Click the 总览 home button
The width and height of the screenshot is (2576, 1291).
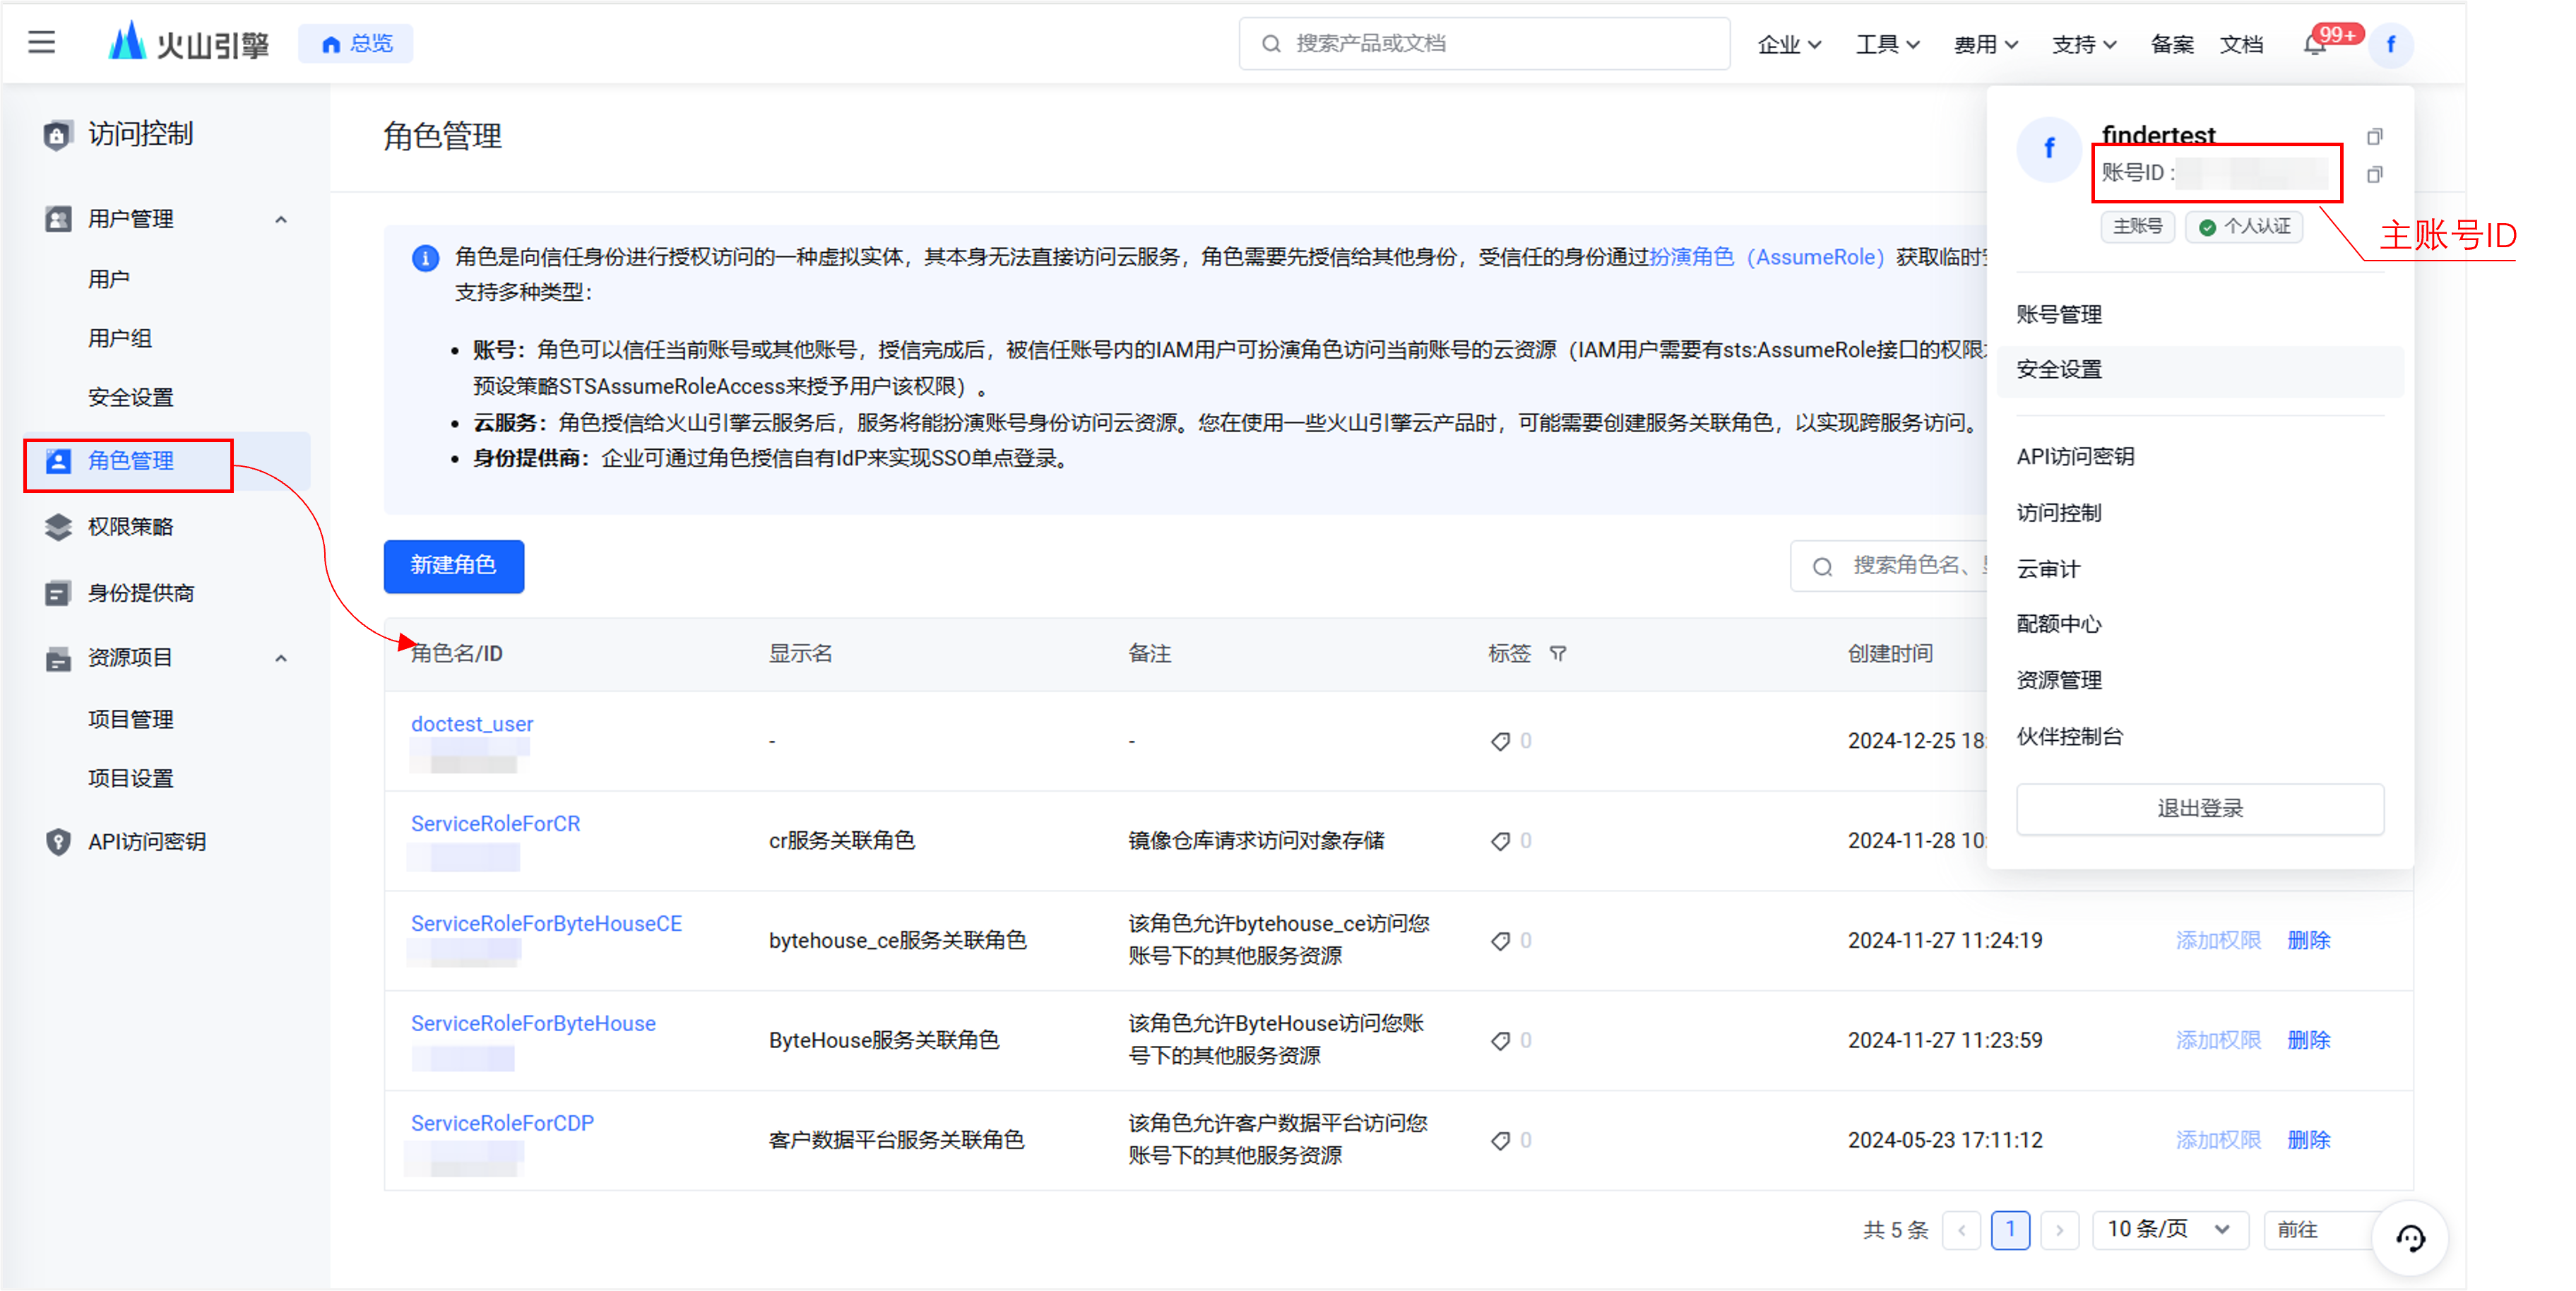point(355,44)
